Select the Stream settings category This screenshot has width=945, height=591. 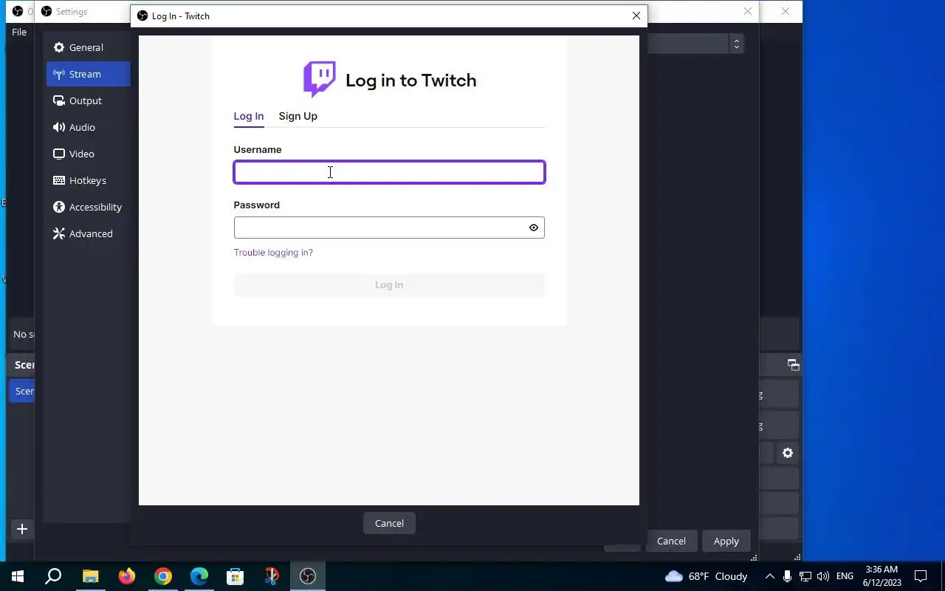[x=88, y=74]
